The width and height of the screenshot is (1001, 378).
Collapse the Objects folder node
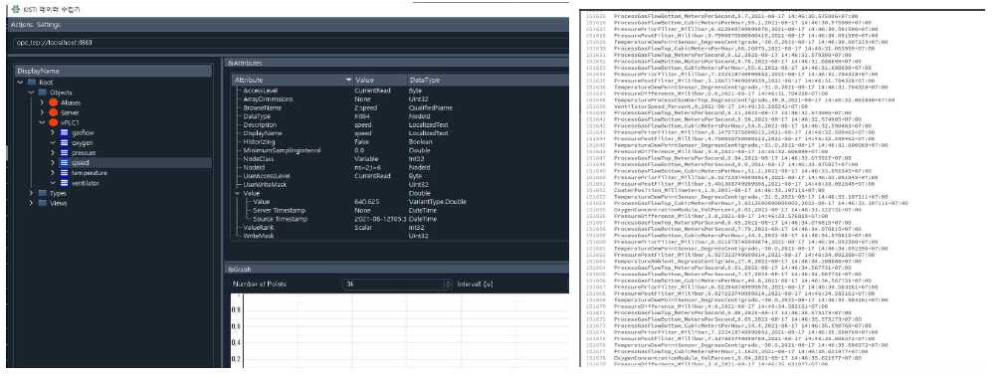point(31,93)
